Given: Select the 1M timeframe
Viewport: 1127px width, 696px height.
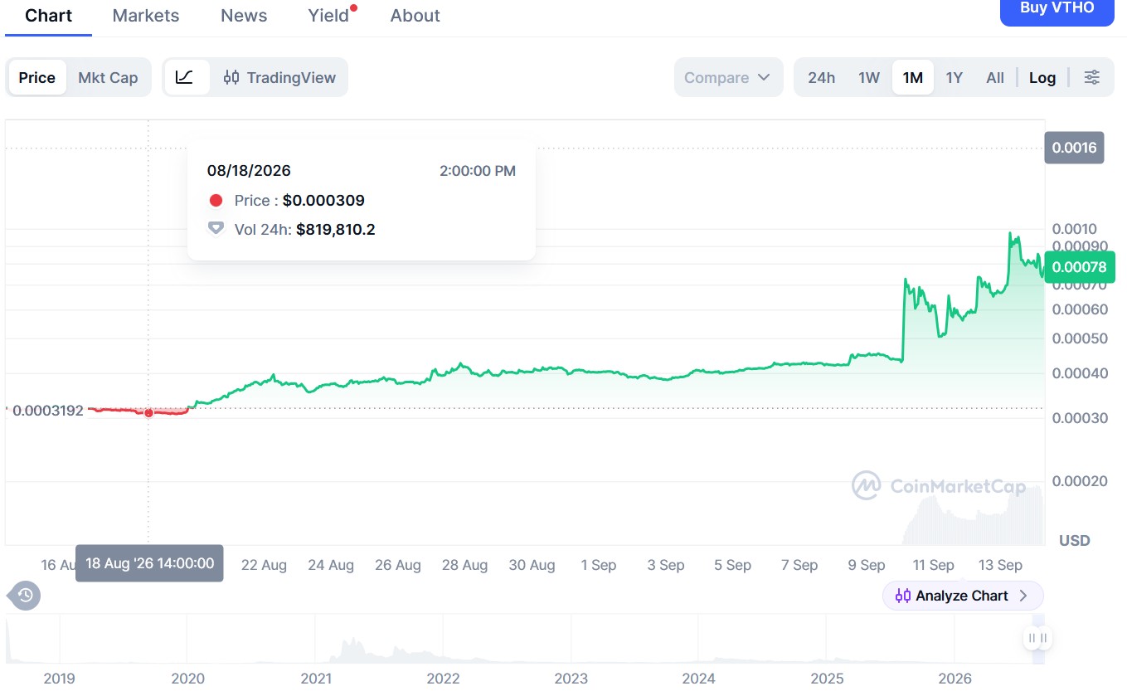Looking at the screenshot, I should click(x=913, y=77).
